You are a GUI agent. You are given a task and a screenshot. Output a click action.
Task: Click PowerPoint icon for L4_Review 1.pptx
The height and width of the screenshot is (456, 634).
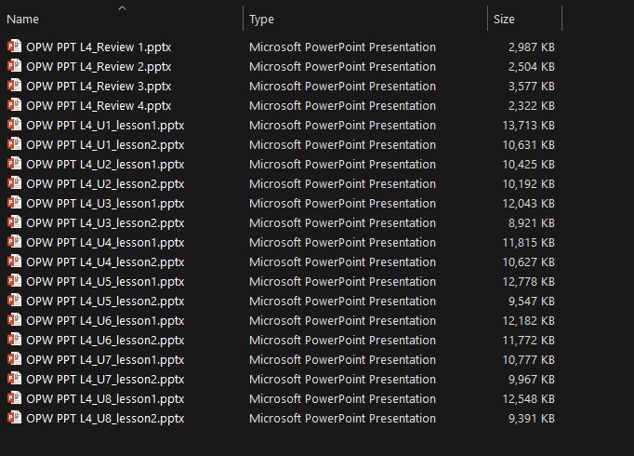point(15,47)
